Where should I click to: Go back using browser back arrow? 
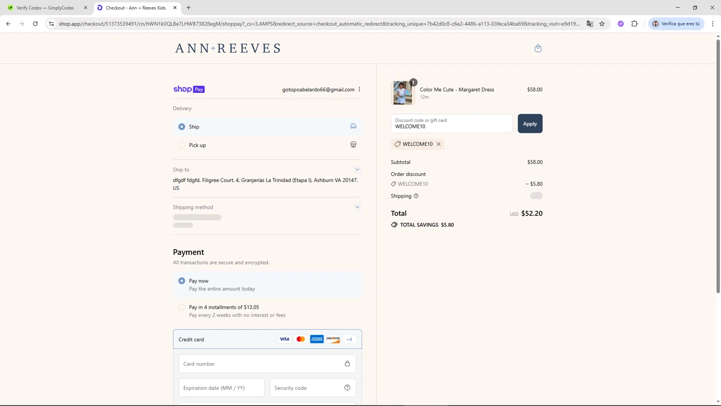click(x=8, y=24)
